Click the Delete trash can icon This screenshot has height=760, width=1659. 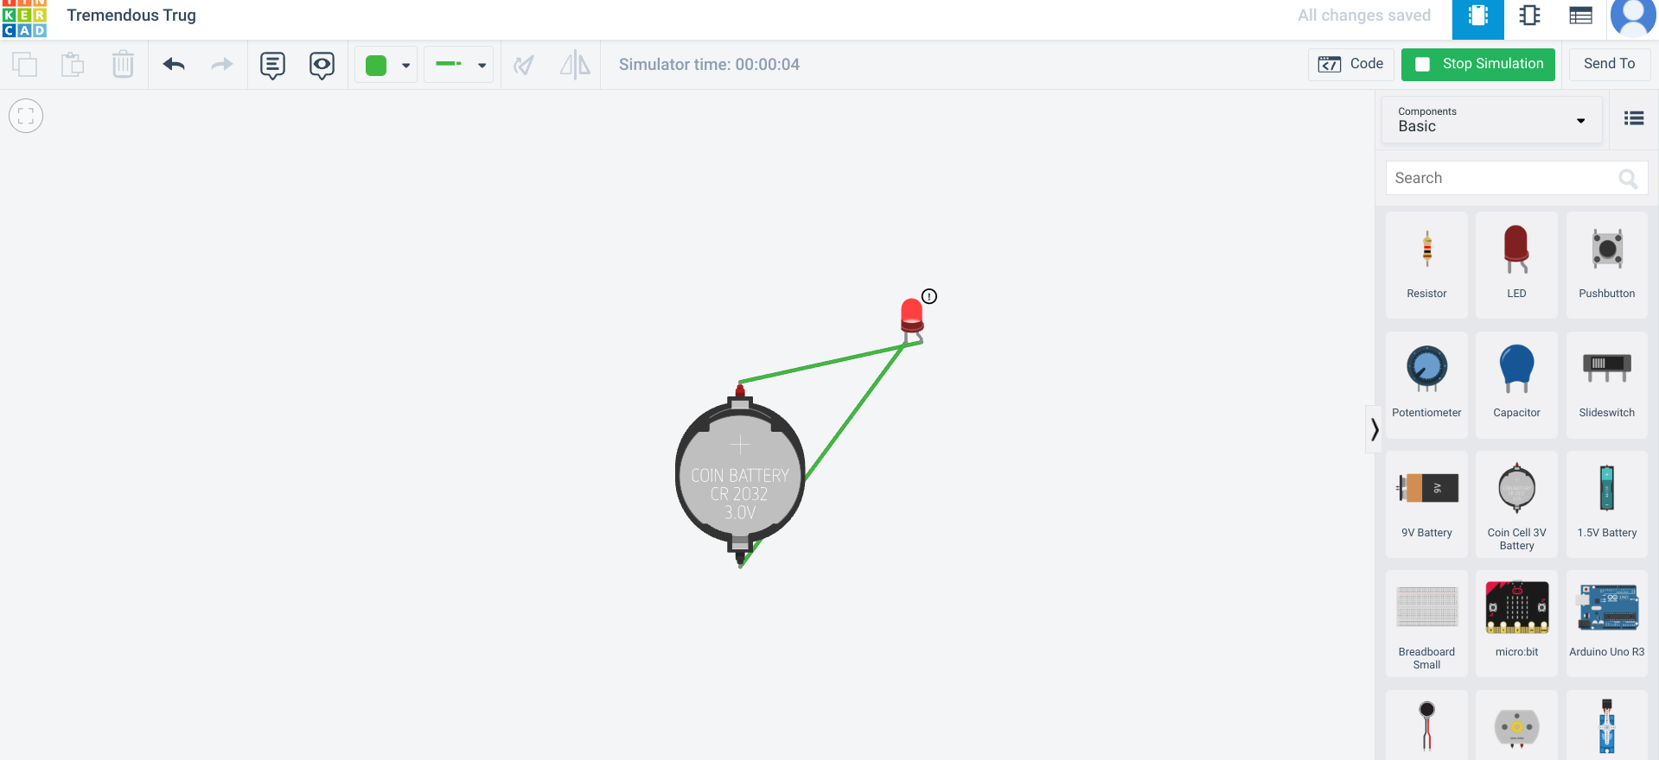(x=123, y=65)
